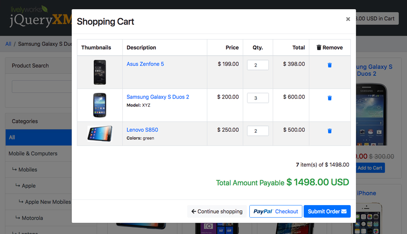
Task: Click Asus Zenfone 5 quantity field
Action: 258,65
